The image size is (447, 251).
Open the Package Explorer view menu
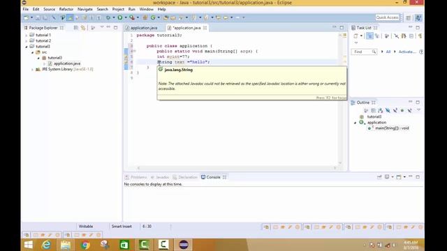click(102, 27)
